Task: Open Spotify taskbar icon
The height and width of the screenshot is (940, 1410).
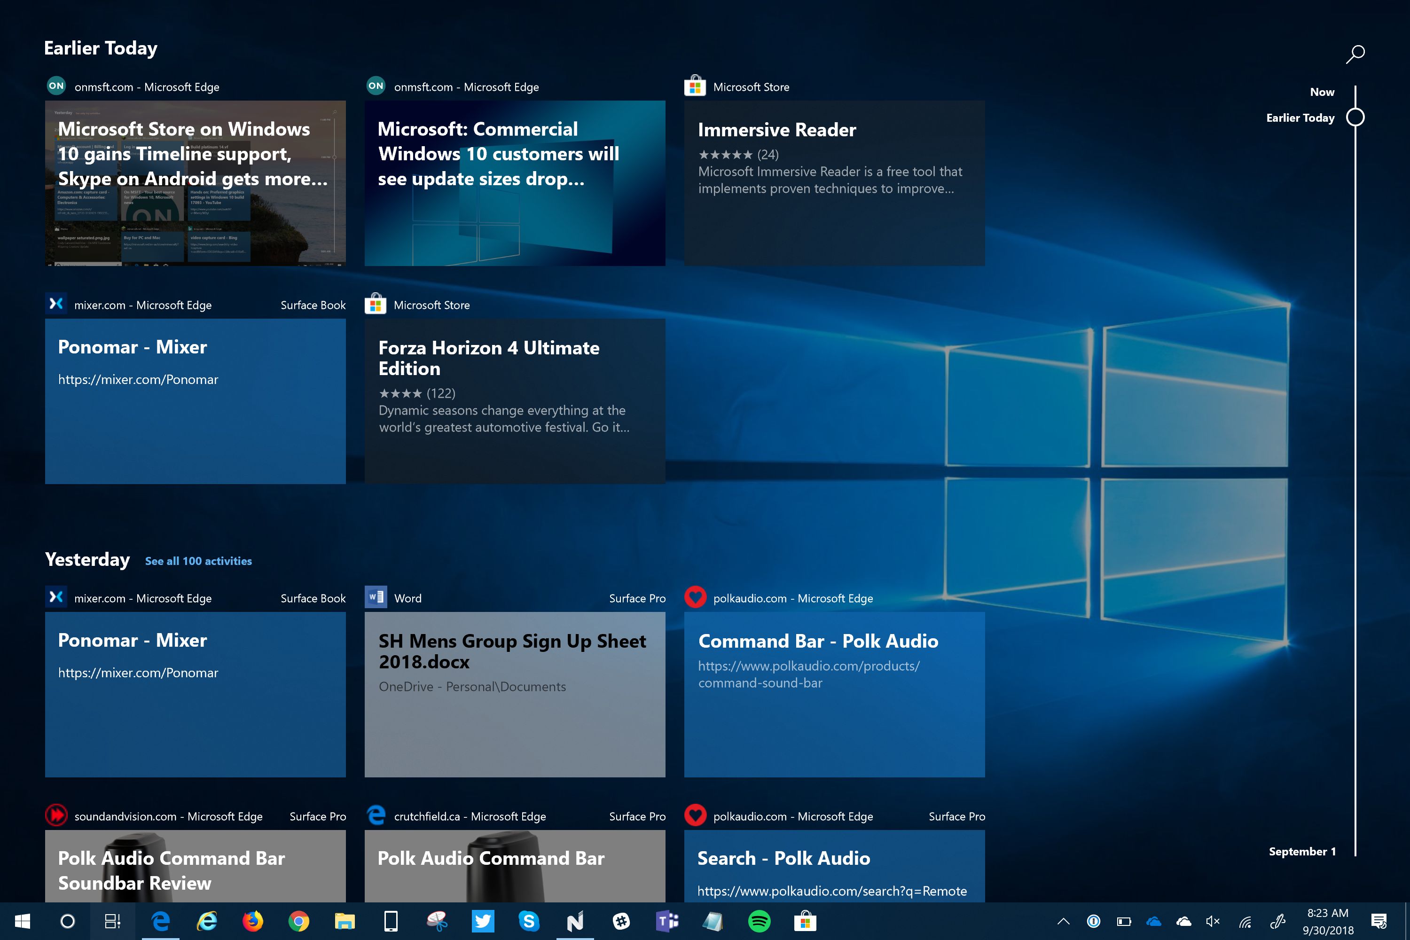Action: (x=759, y=921)
